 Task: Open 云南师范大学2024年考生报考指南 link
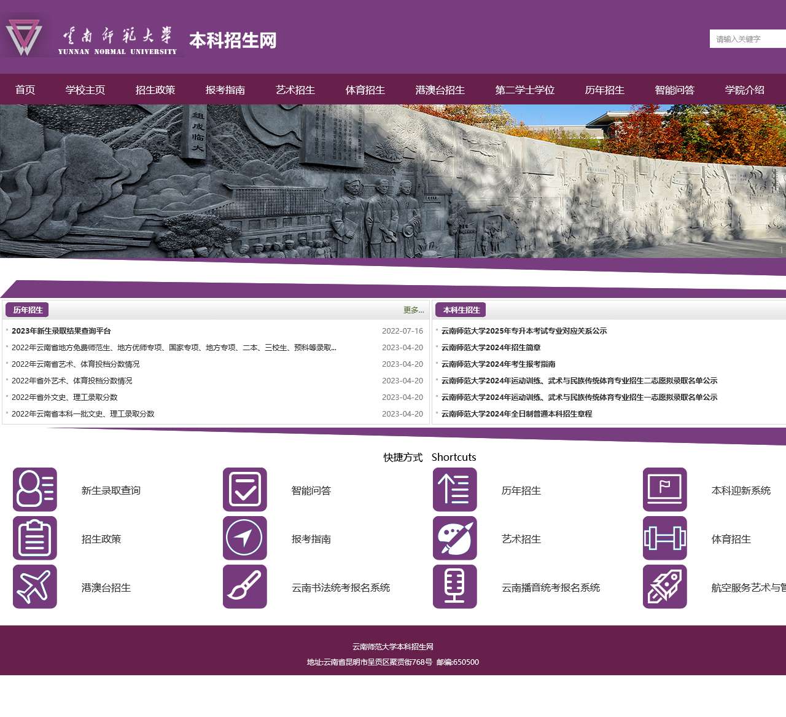click(498, 364)
